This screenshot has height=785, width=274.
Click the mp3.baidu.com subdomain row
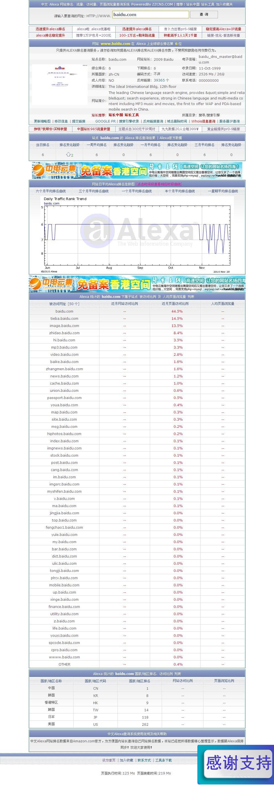[137, 347]
